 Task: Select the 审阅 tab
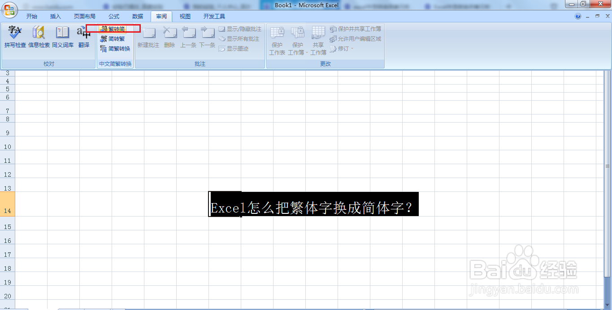click(161, 17)
